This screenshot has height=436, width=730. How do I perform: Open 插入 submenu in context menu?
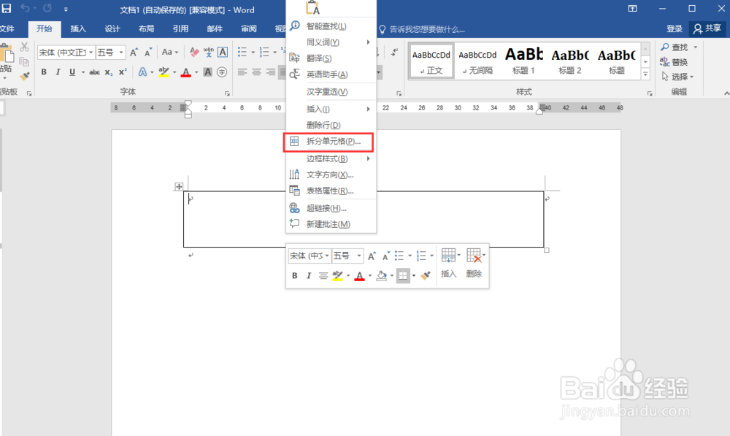click(330, 109)
